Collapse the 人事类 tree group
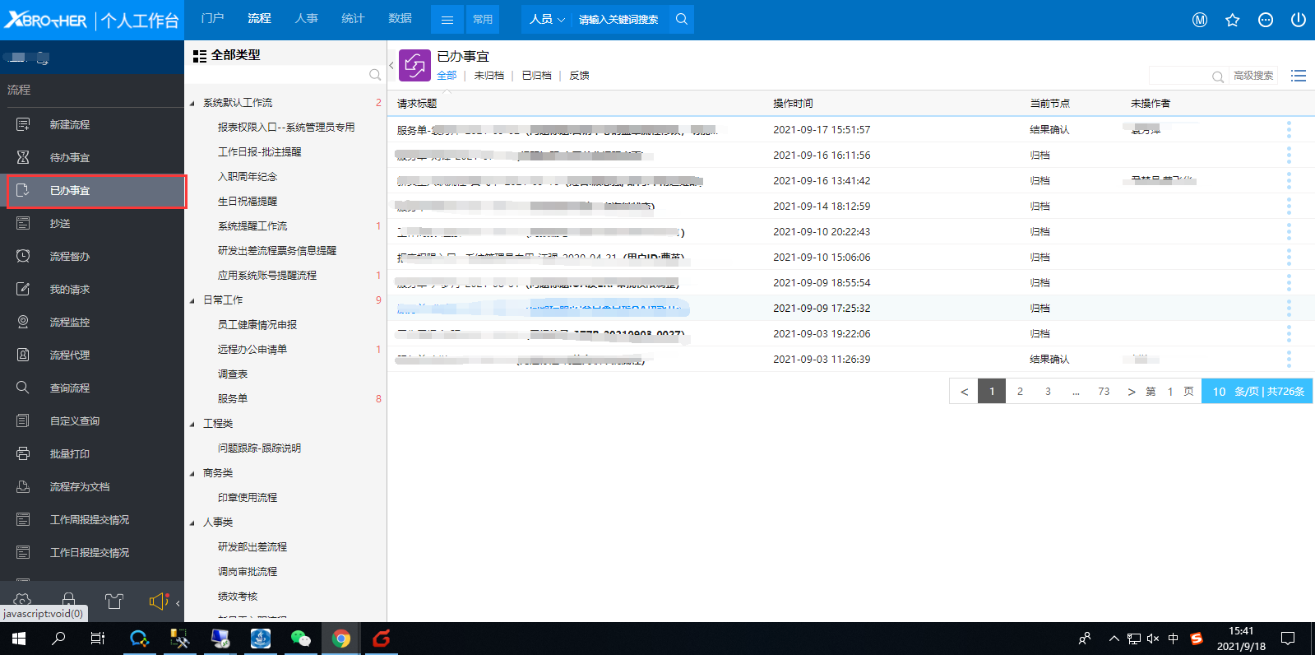 192,523
